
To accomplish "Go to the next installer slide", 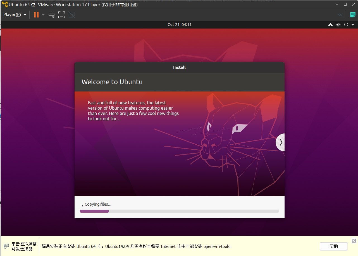I will point(281,142).
